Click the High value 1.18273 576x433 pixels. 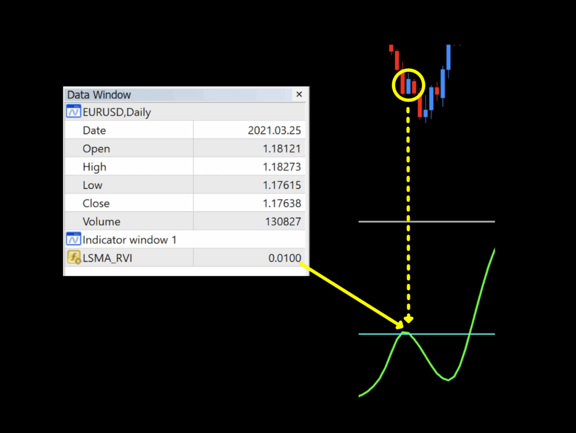(282, 167)
